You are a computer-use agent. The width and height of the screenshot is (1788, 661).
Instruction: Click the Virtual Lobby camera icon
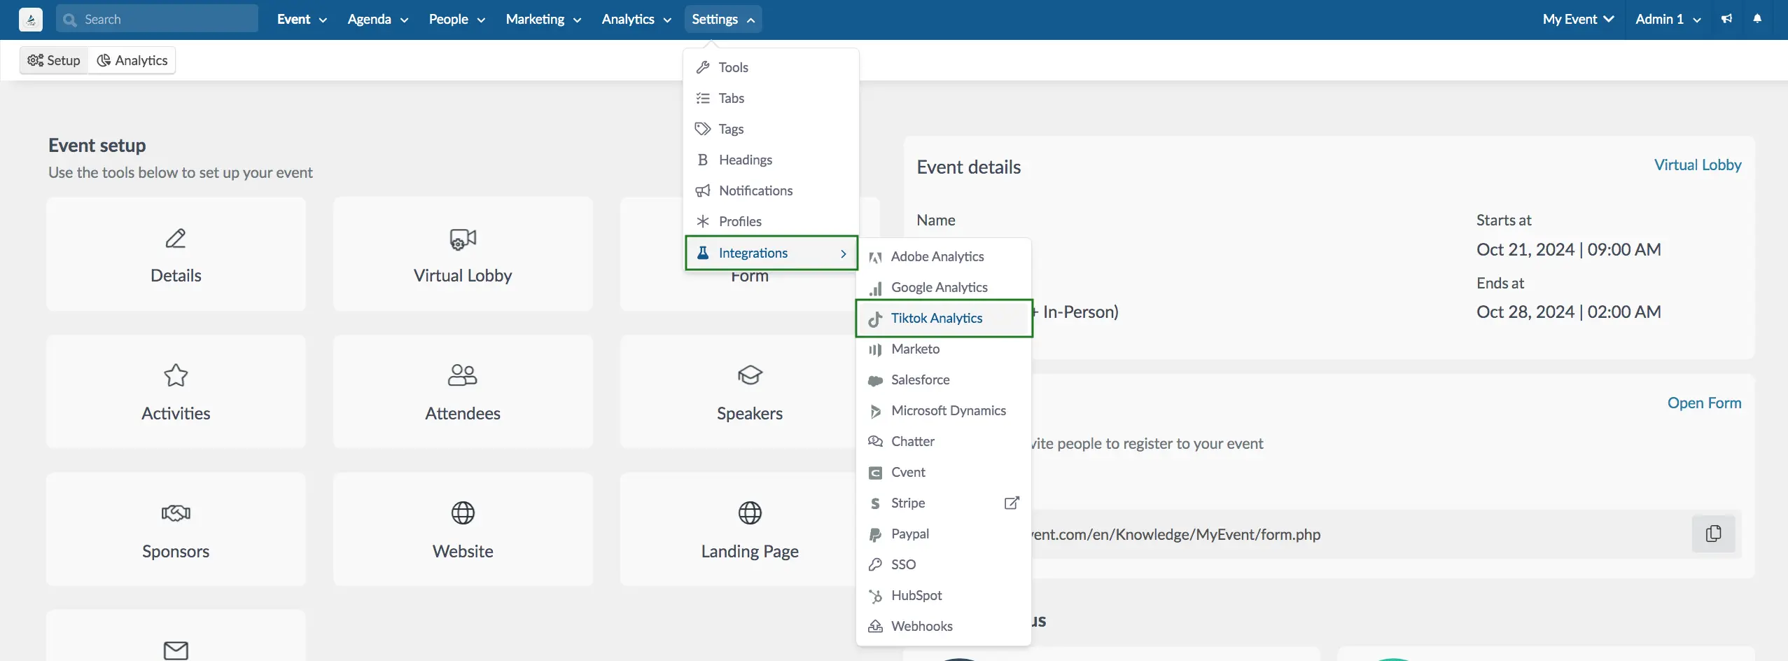tap(463, 239)
